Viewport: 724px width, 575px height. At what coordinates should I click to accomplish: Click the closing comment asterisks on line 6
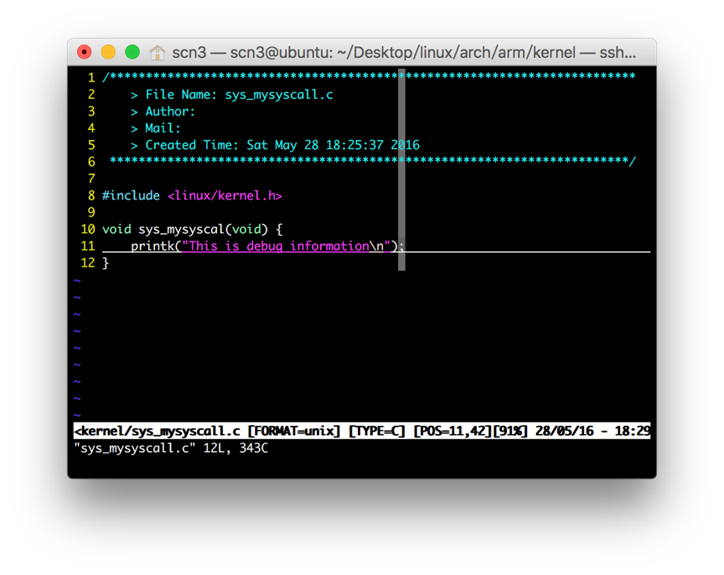373,161
